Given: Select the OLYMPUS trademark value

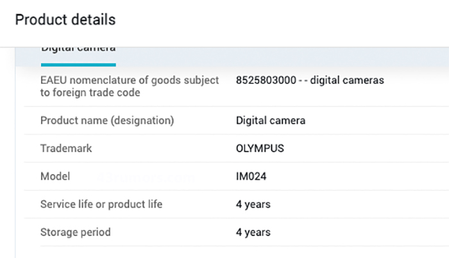Looking at the screenshot, I should 260,149.
